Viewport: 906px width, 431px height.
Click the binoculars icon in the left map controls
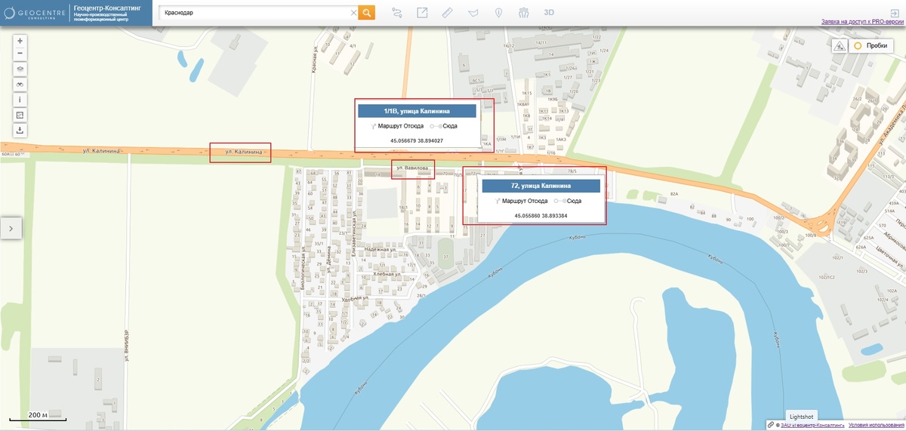click(x=20, y=85)
